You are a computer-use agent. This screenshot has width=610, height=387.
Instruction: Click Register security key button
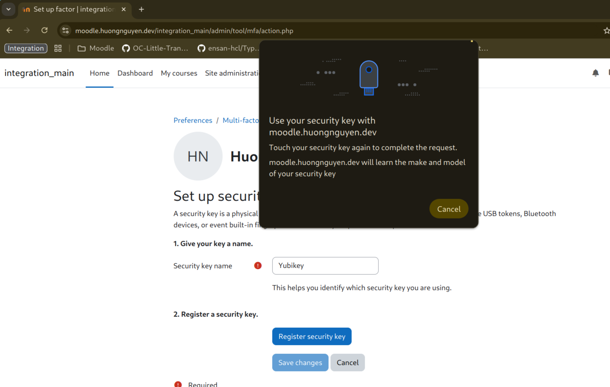click(x=312, y=337)
